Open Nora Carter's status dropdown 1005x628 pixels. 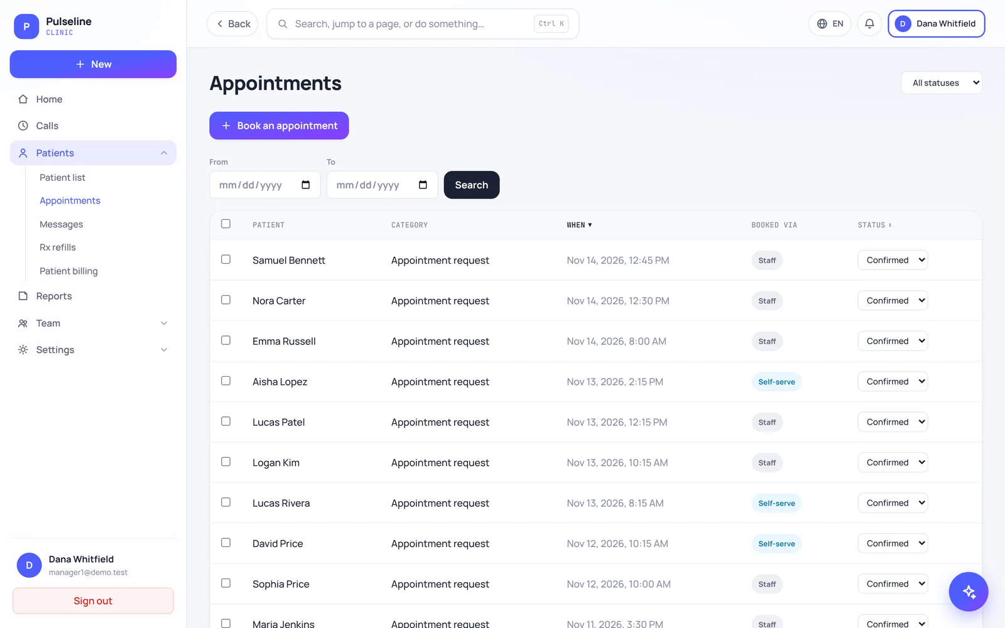[893, 300]
